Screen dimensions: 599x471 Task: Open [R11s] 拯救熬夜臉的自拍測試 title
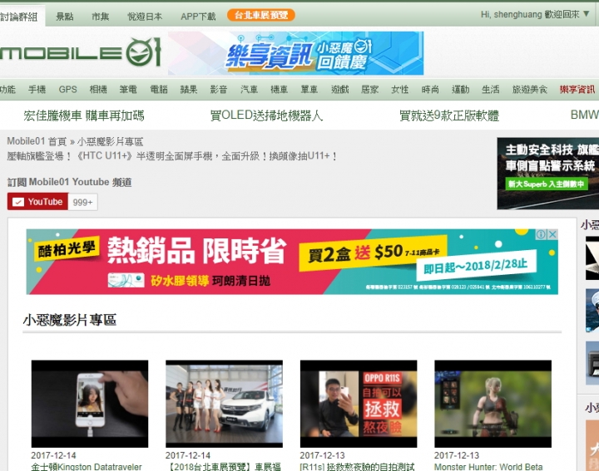(357, 467)
